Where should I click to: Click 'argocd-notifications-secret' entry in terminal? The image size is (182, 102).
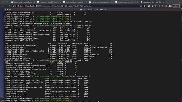(x=16, y=90)
